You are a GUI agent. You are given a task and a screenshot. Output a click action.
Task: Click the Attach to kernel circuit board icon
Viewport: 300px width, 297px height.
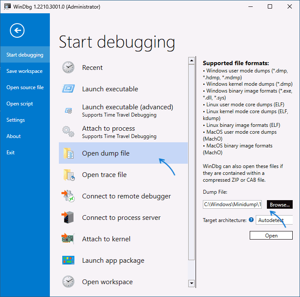pyautogui.click(x=68, y=239)
